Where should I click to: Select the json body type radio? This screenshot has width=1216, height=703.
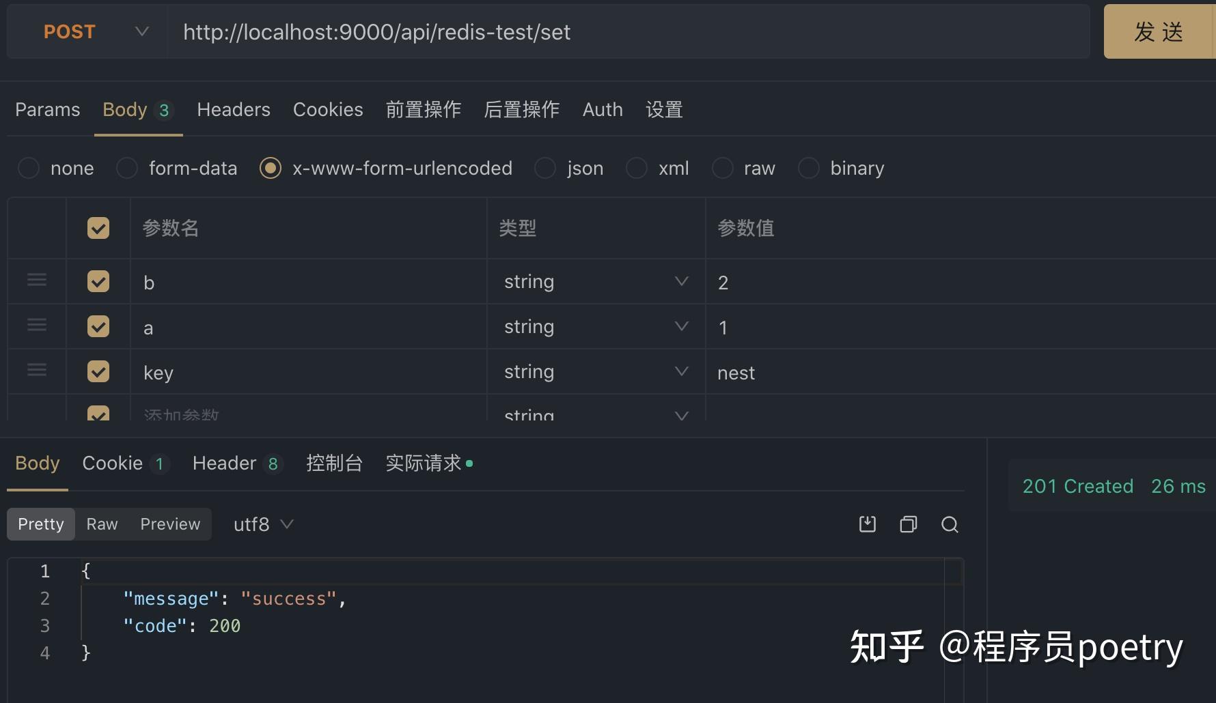click(544, 168)
